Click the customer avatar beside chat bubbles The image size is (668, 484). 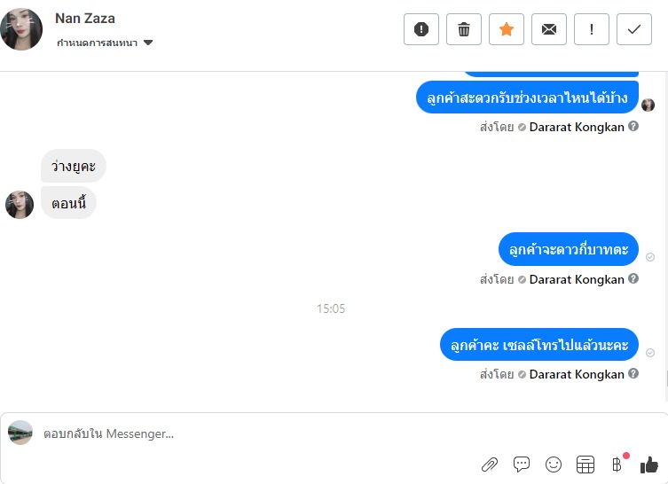20,205
